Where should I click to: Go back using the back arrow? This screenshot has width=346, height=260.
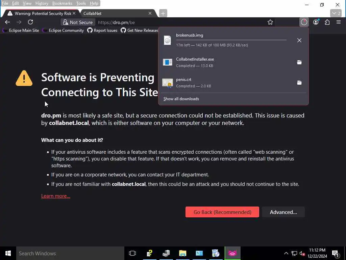click(x=7, y=22)
